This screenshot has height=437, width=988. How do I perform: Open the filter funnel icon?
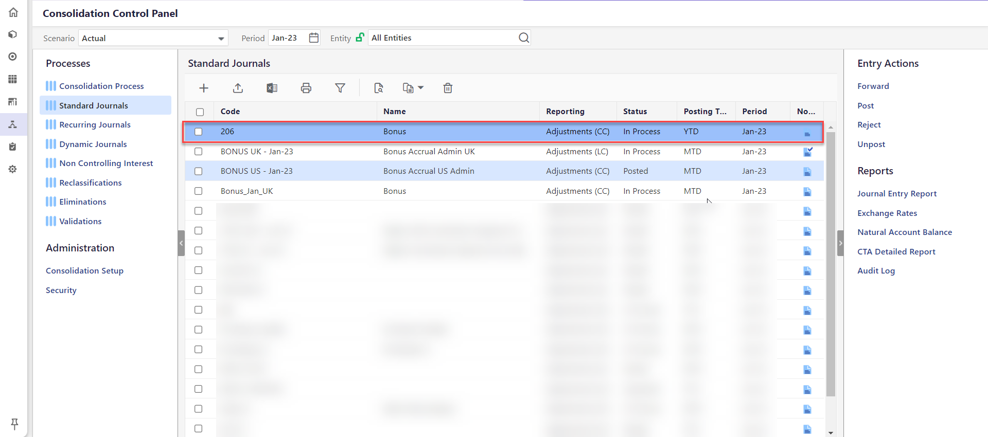click(340, 88)
